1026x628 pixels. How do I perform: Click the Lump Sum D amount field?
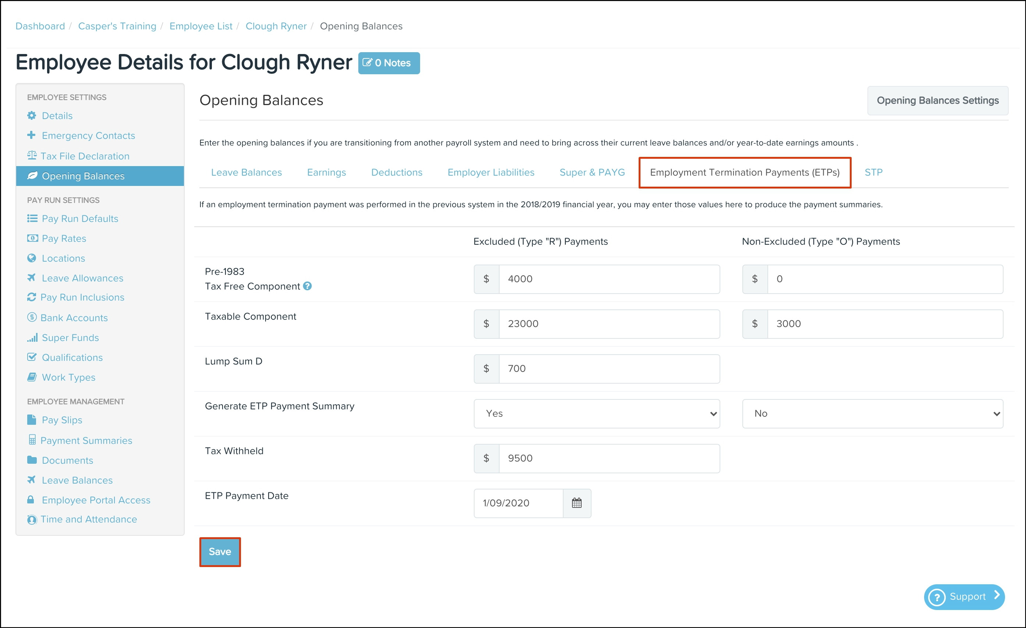(609, 369)
